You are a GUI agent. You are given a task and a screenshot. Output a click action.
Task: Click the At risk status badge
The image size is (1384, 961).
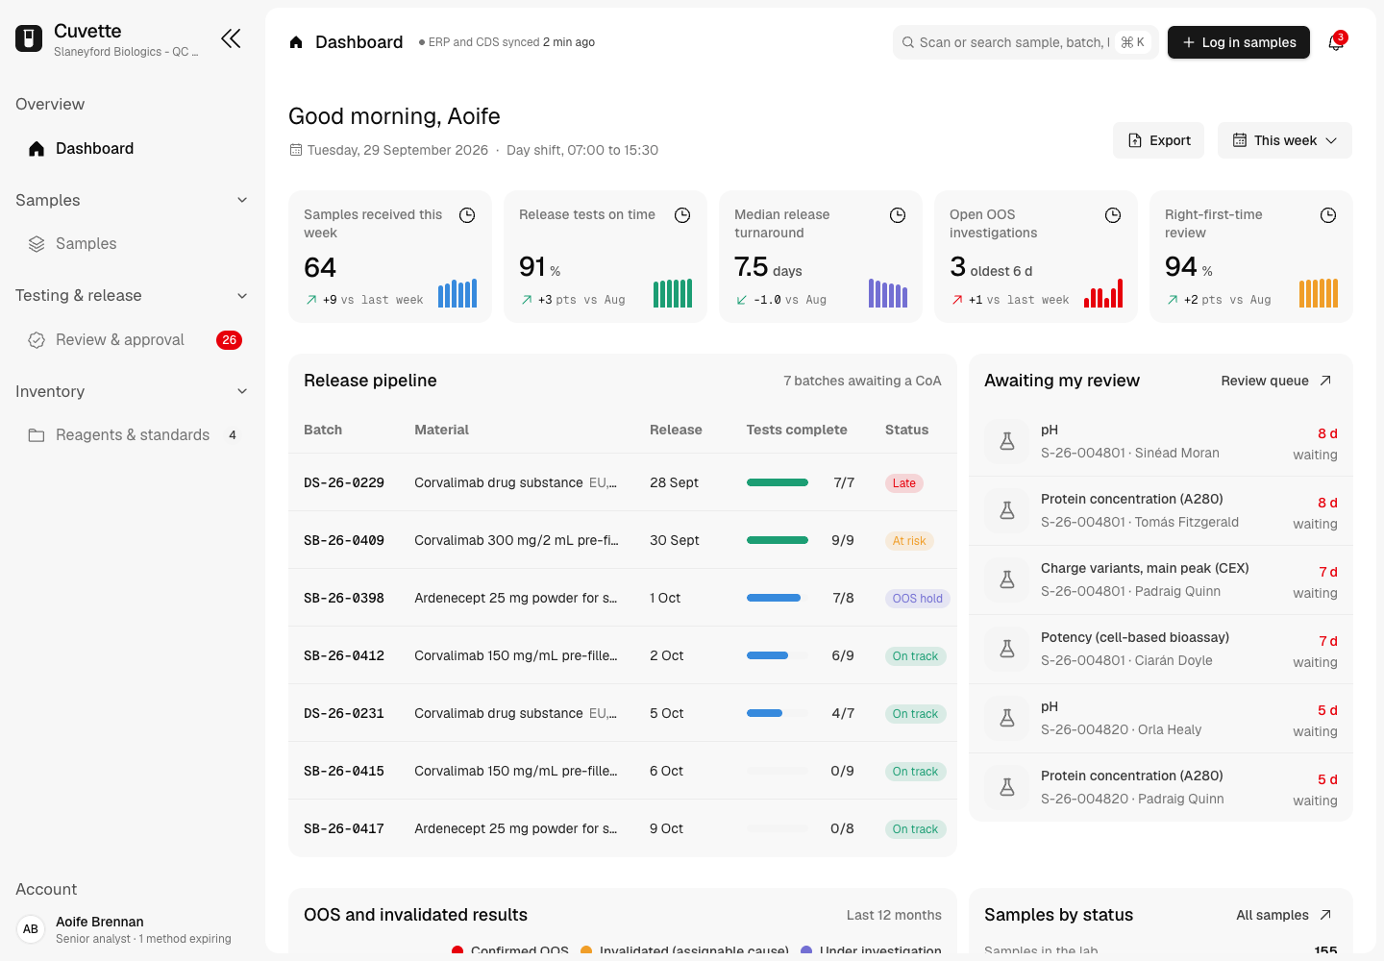909,541
